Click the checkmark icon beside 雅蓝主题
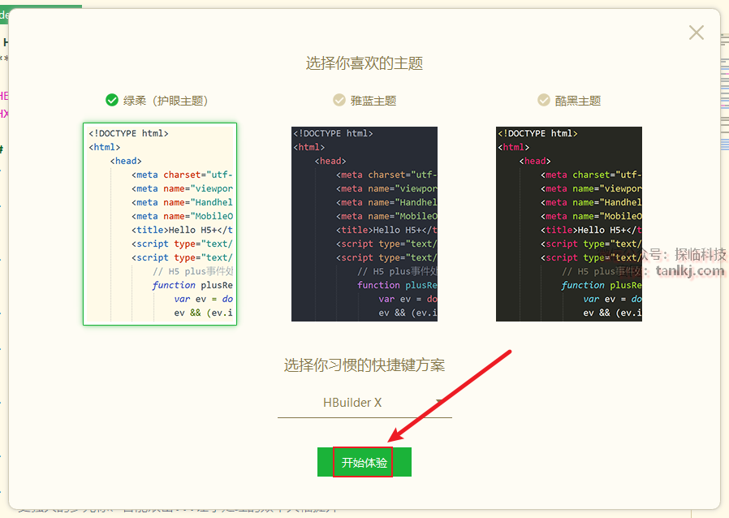Viewport: 729px width, 518px height. [x=339, y=100]
